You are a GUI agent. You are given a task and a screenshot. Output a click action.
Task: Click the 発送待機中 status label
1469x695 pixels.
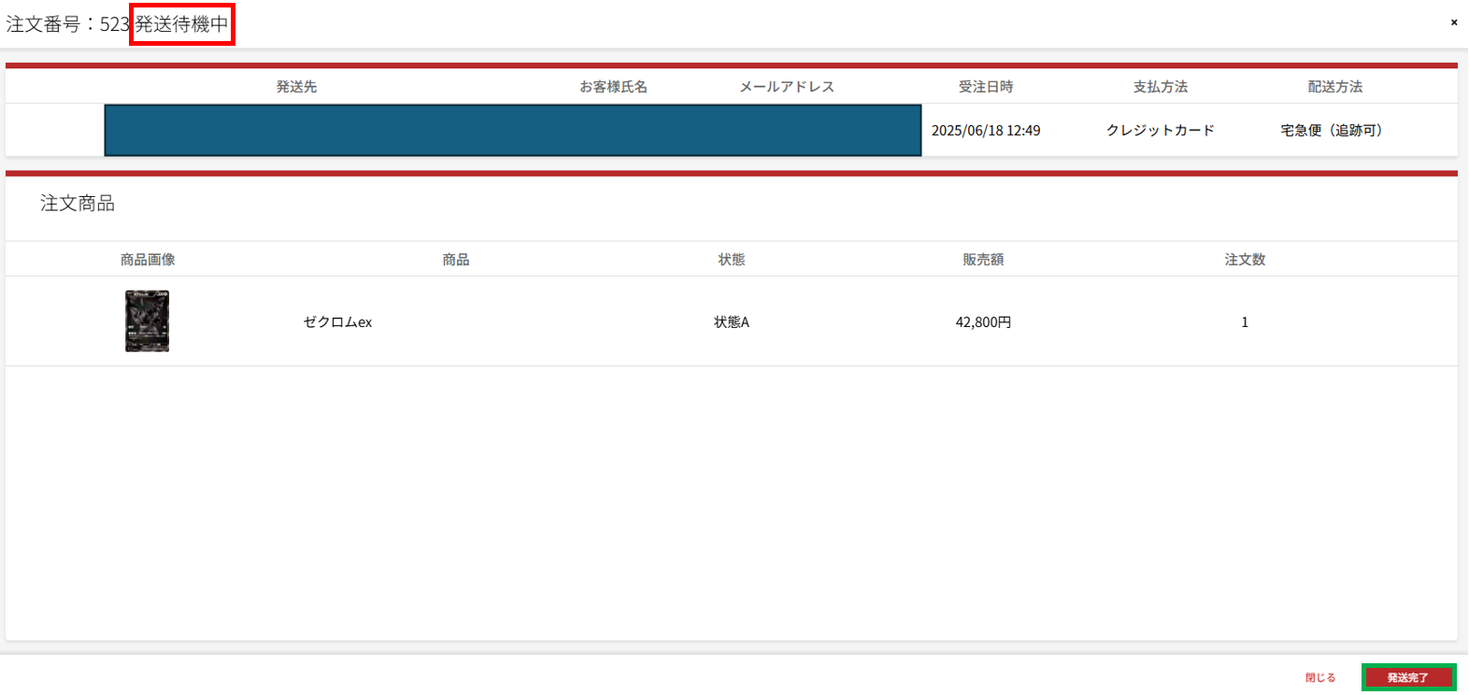coord(182,24)
